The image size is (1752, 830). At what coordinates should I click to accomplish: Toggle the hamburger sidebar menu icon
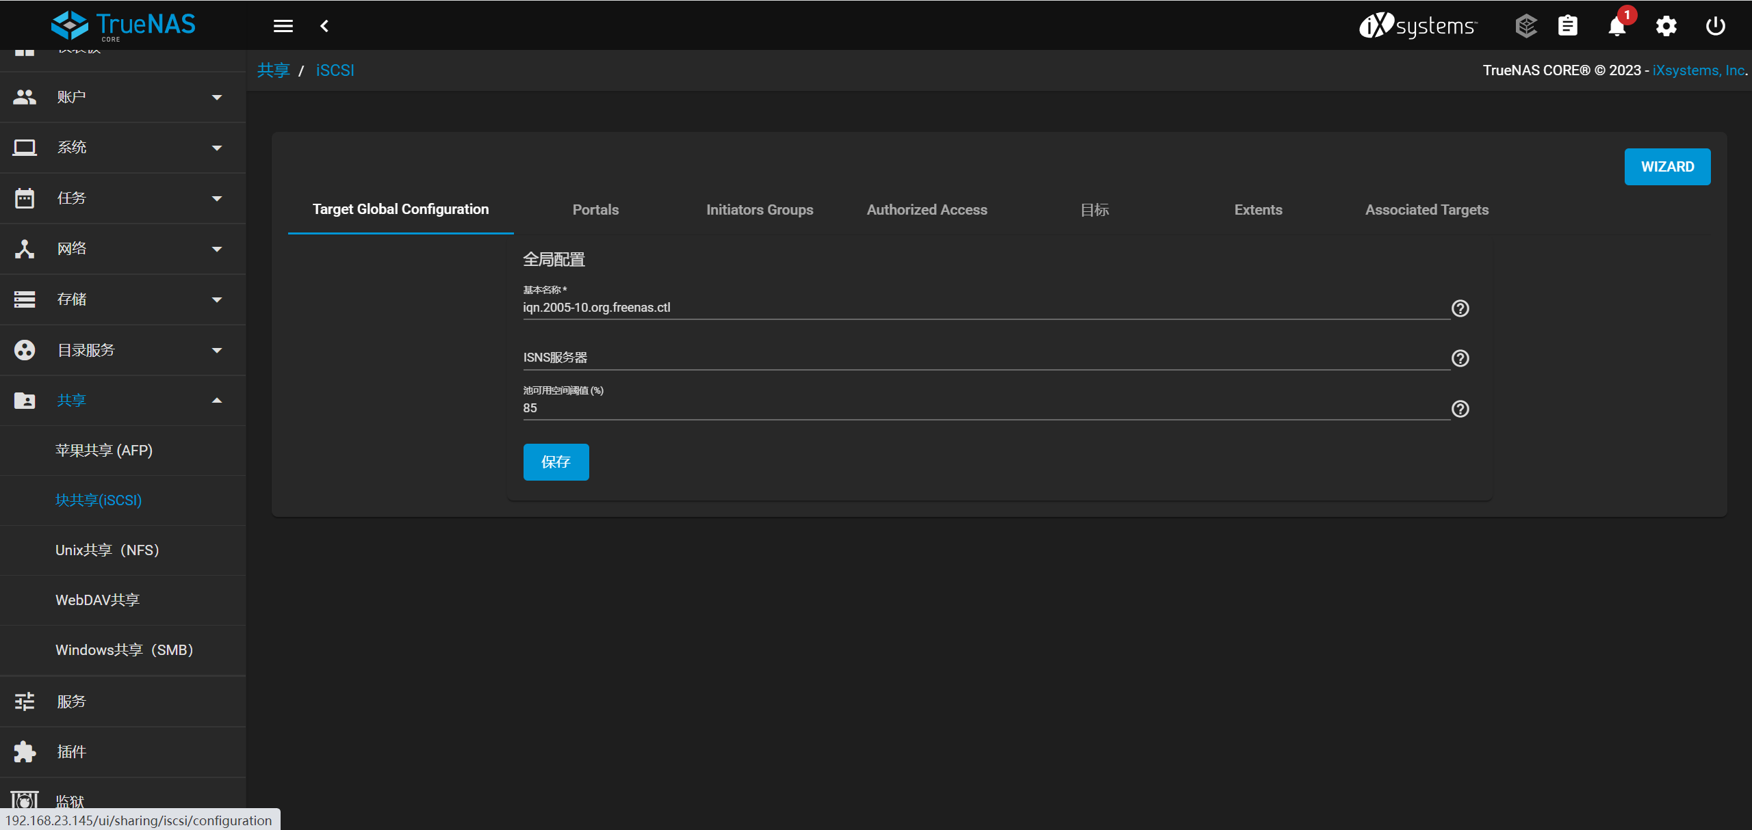283,26
